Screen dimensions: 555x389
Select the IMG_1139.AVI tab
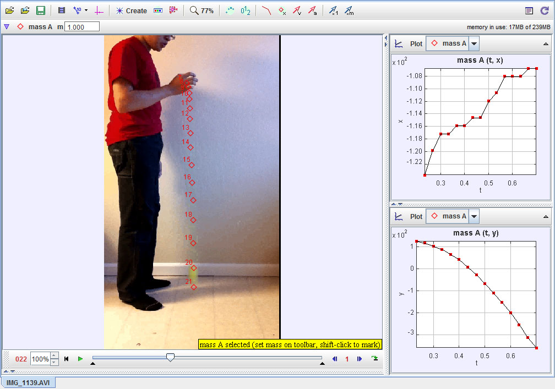tap(28, 381)
